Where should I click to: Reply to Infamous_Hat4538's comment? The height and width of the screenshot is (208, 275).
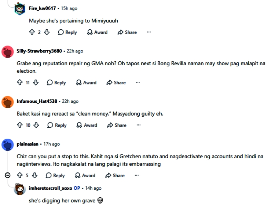point(57,125)
